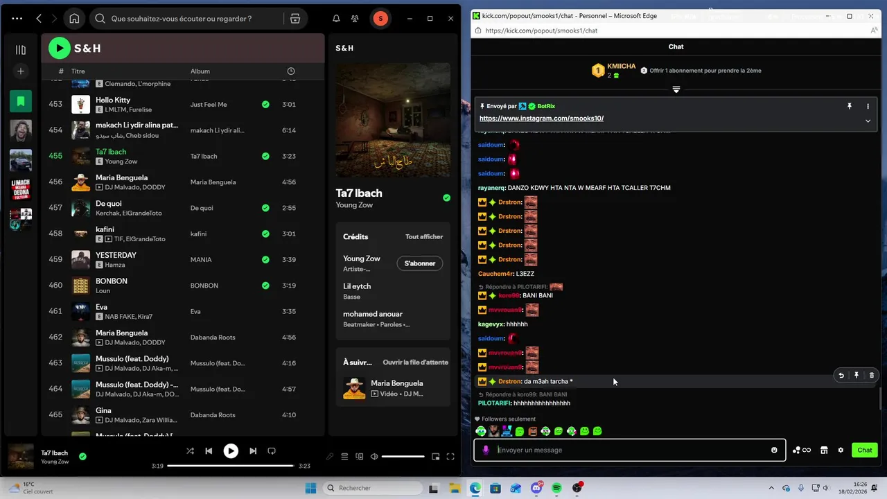
Task: Collapse the Kick leaderboard arrow
Action: point(676,89)
